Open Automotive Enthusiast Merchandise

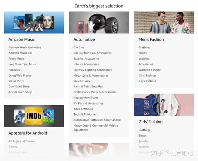click(97, 120)
